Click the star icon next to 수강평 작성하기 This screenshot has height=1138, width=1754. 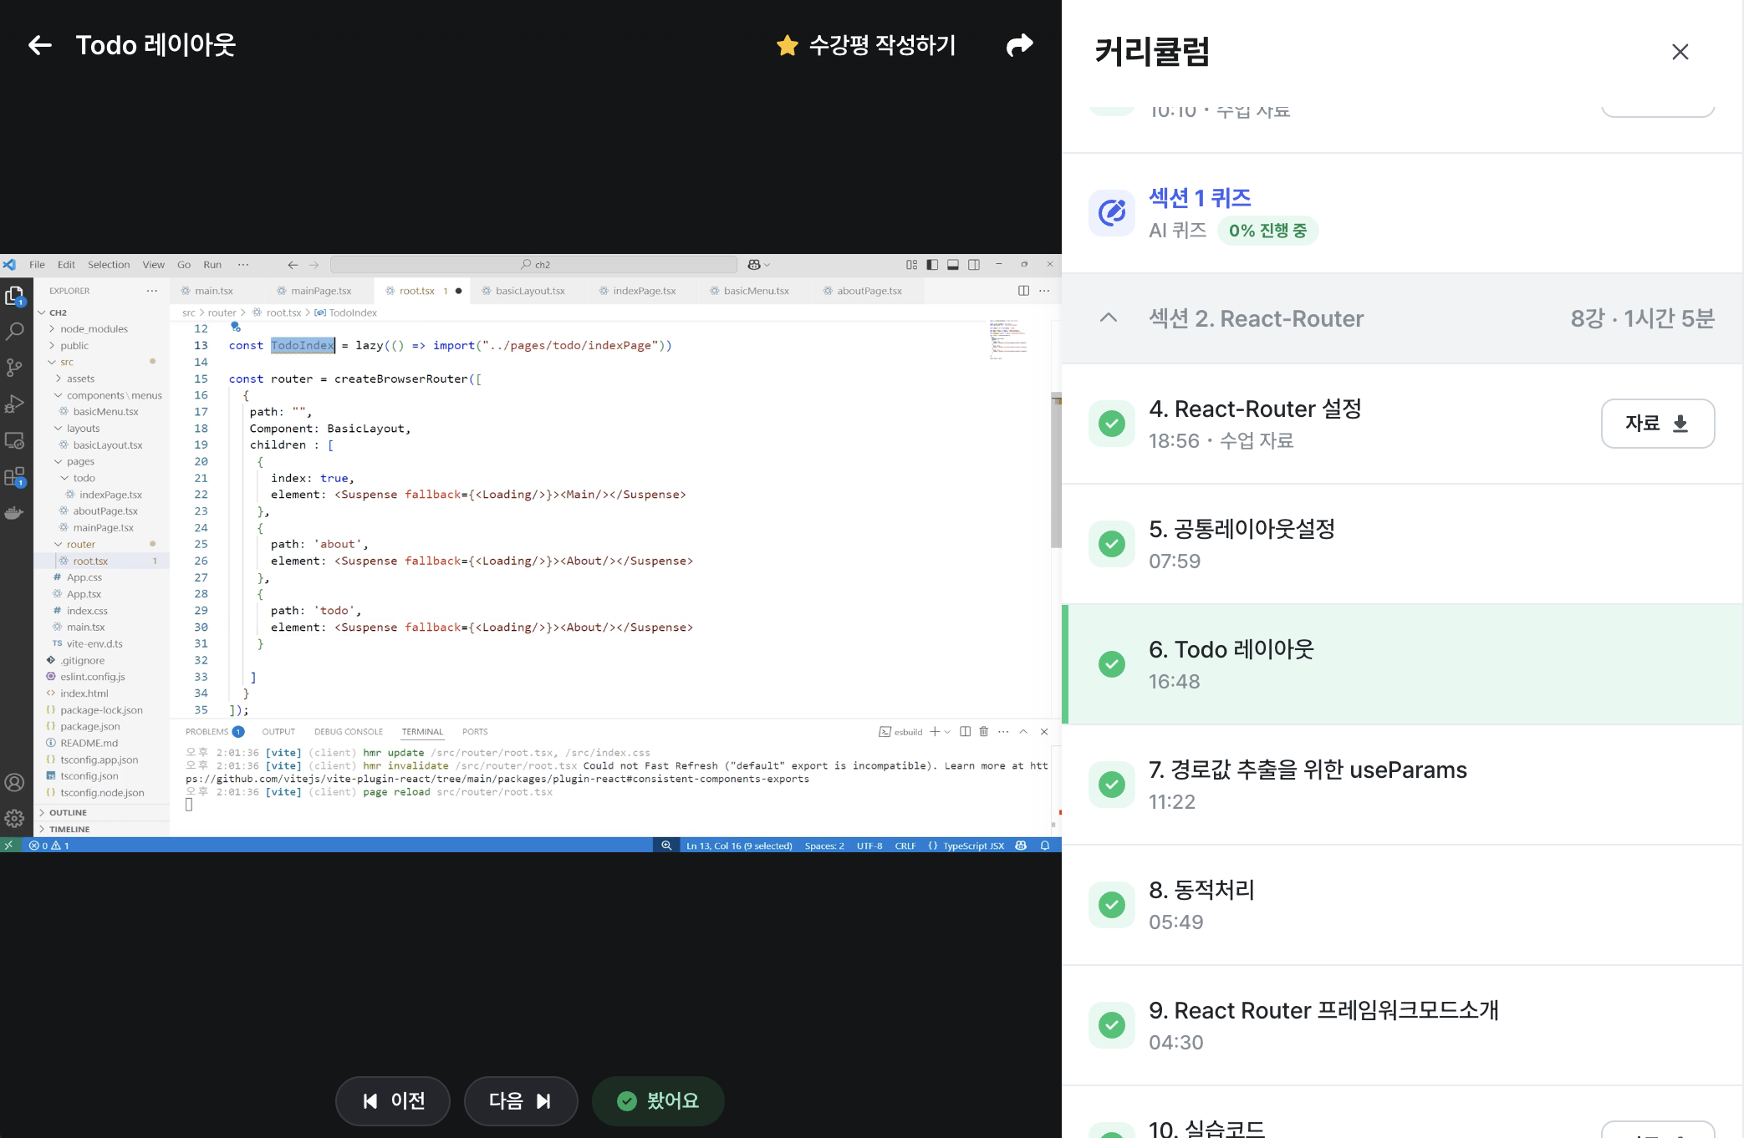(787, 45)
